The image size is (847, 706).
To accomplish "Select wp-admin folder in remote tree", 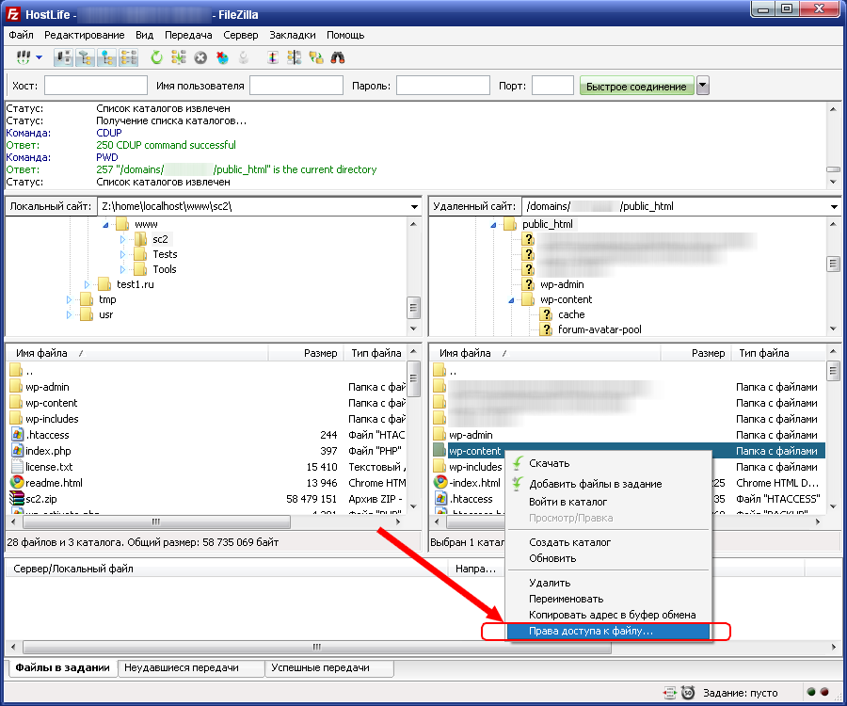I will 562,284.
